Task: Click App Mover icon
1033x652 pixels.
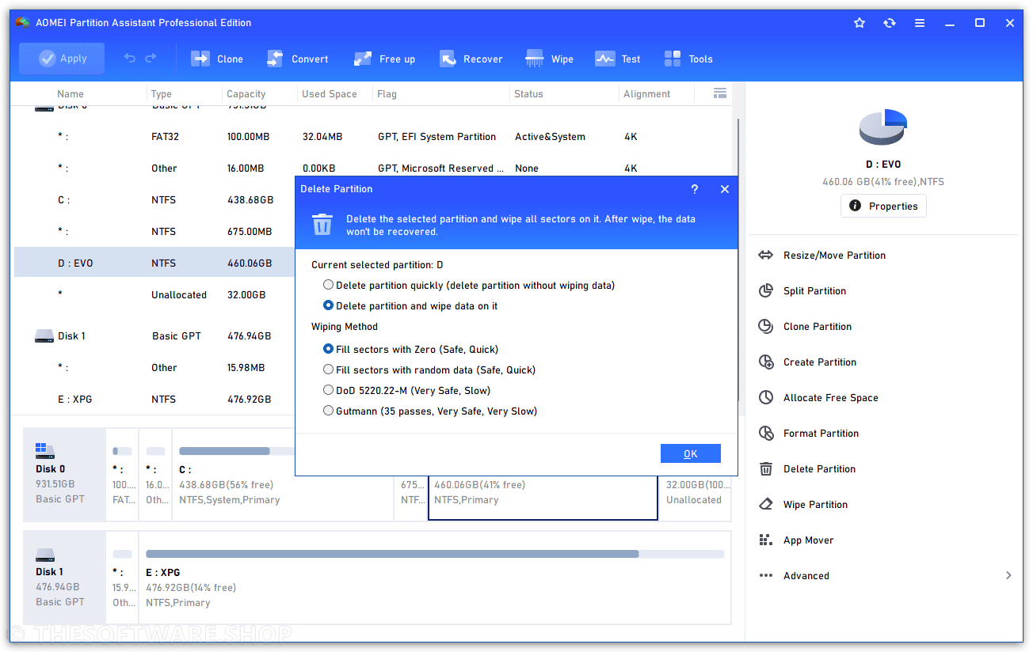Action: tap(765, 540)
